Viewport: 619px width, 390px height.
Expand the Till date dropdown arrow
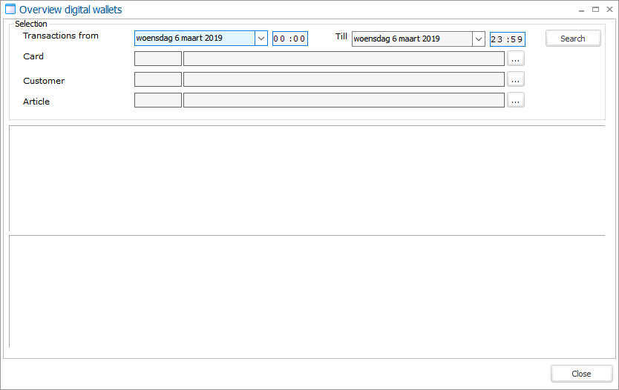tap(478, 39)
